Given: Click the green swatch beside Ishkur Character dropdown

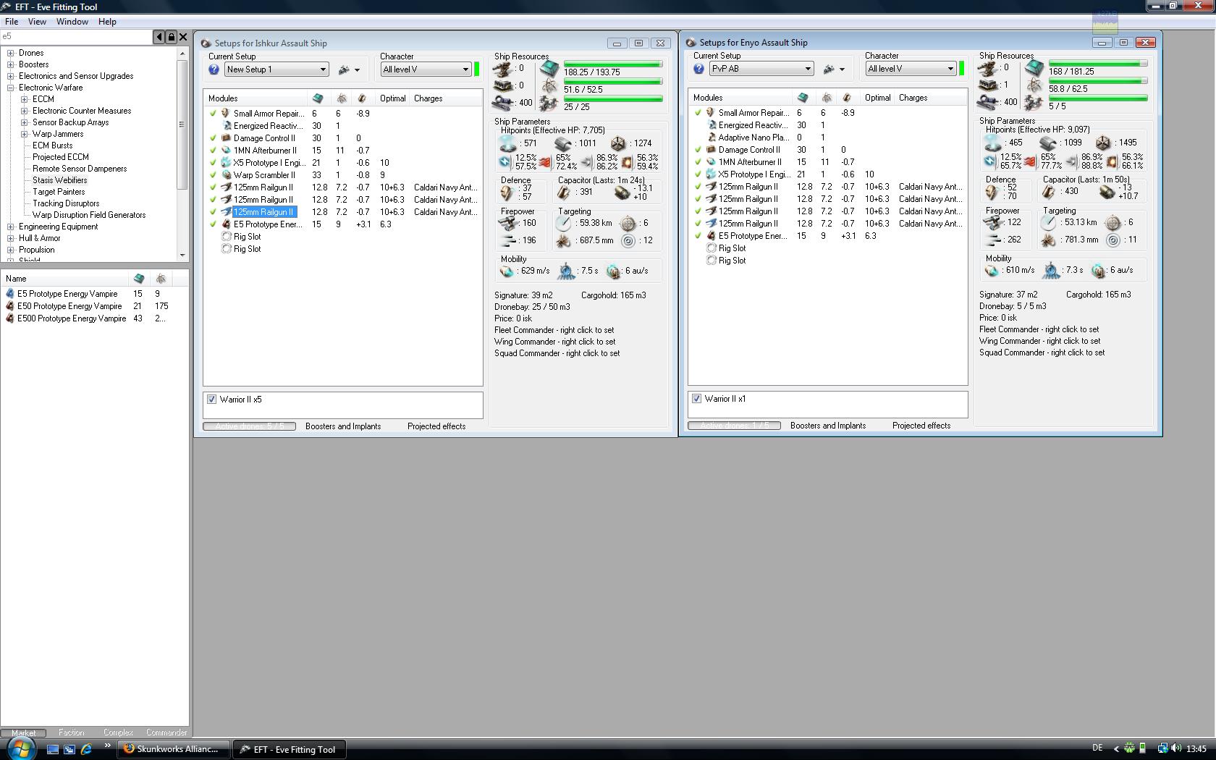Looking at the screenshot, I should coord(476,69).
